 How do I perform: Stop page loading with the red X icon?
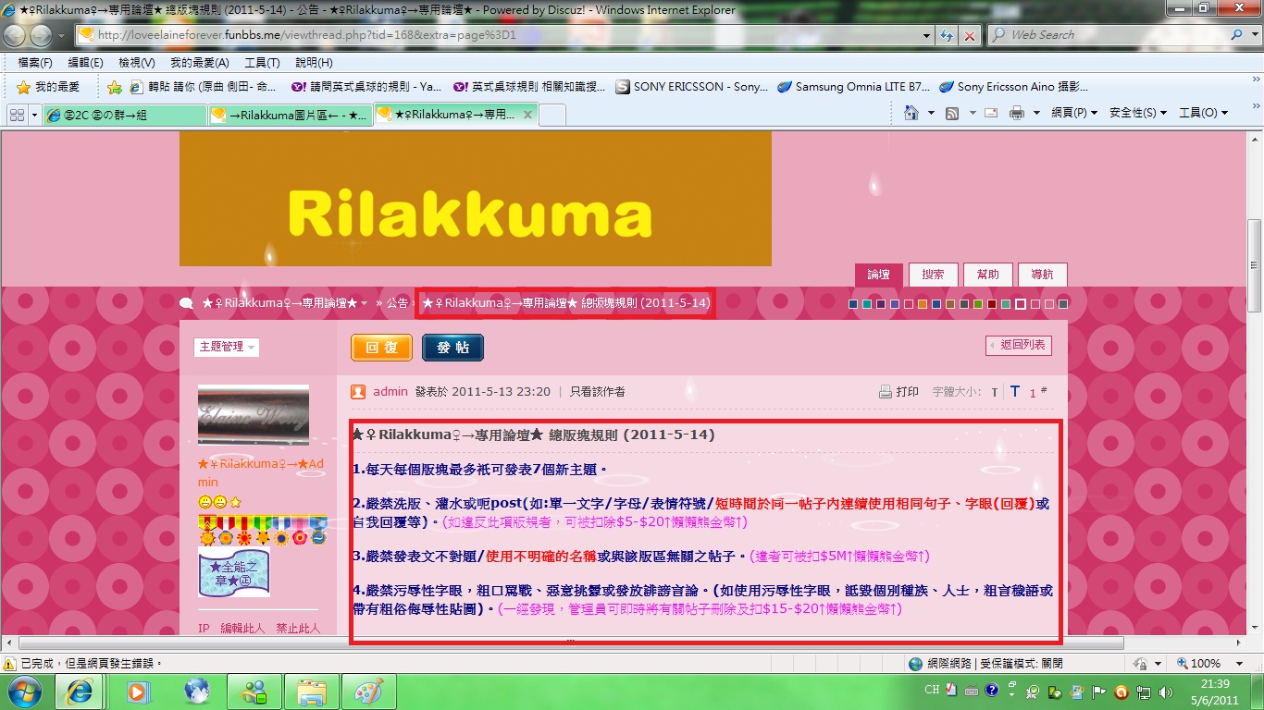(x=969, y=35)
